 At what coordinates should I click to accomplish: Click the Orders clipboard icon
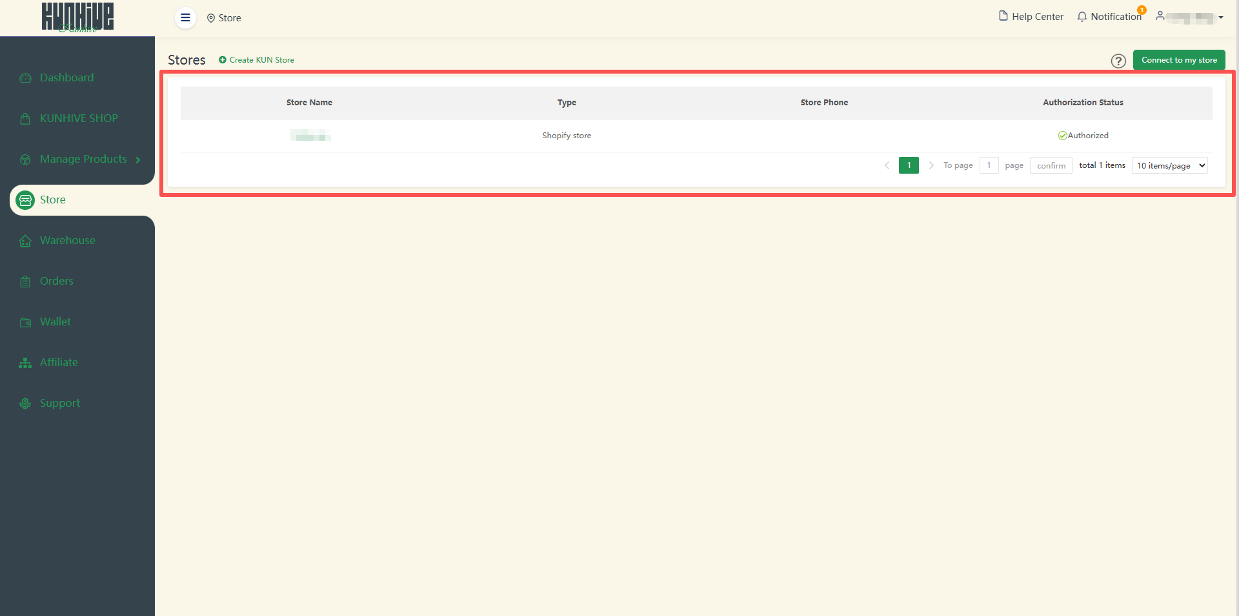click(25, 282)
